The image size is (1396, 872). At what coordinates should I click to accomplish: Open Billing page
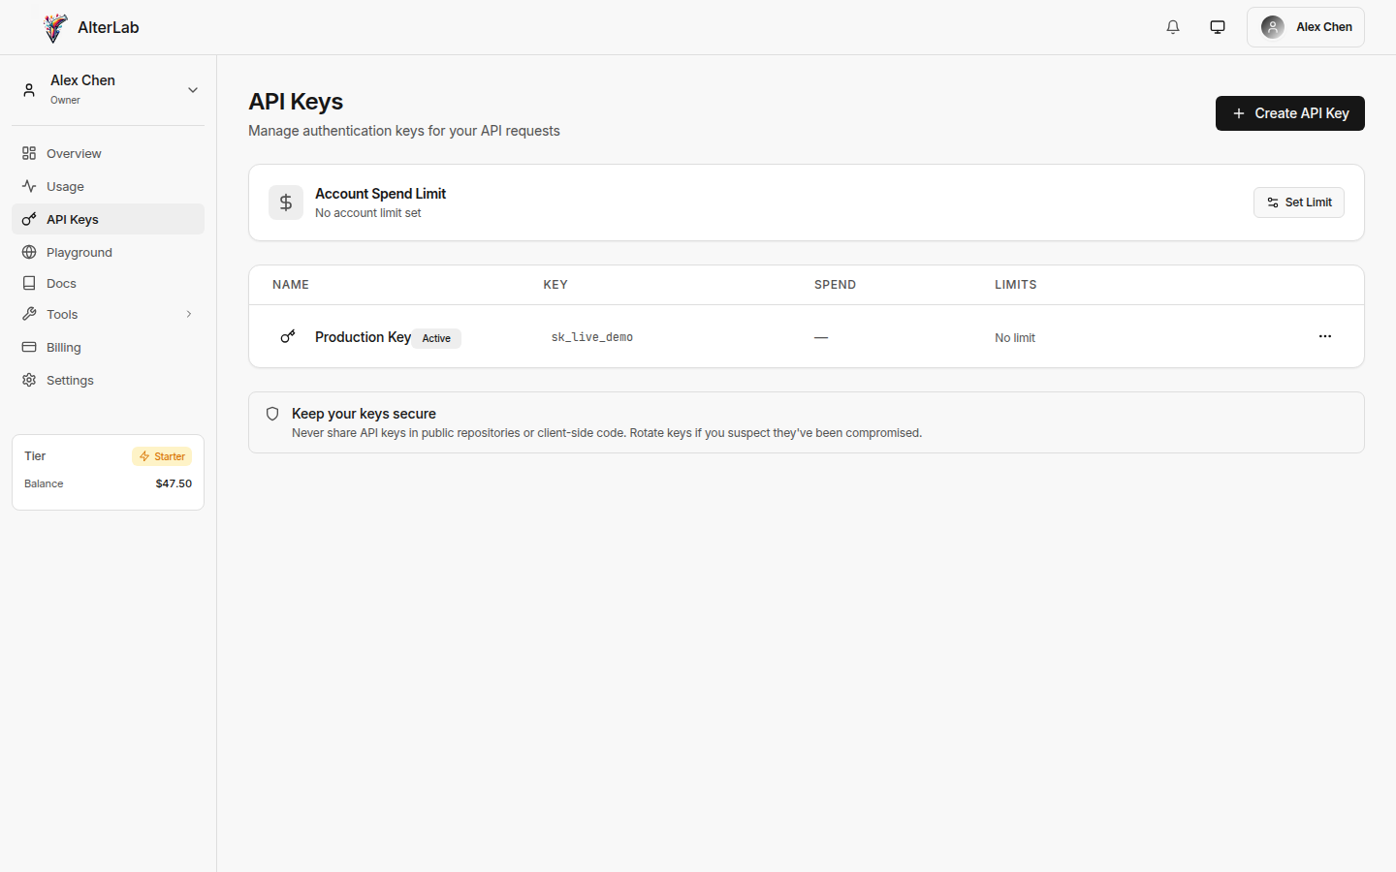pyautogui.click(x=108, y=347)
